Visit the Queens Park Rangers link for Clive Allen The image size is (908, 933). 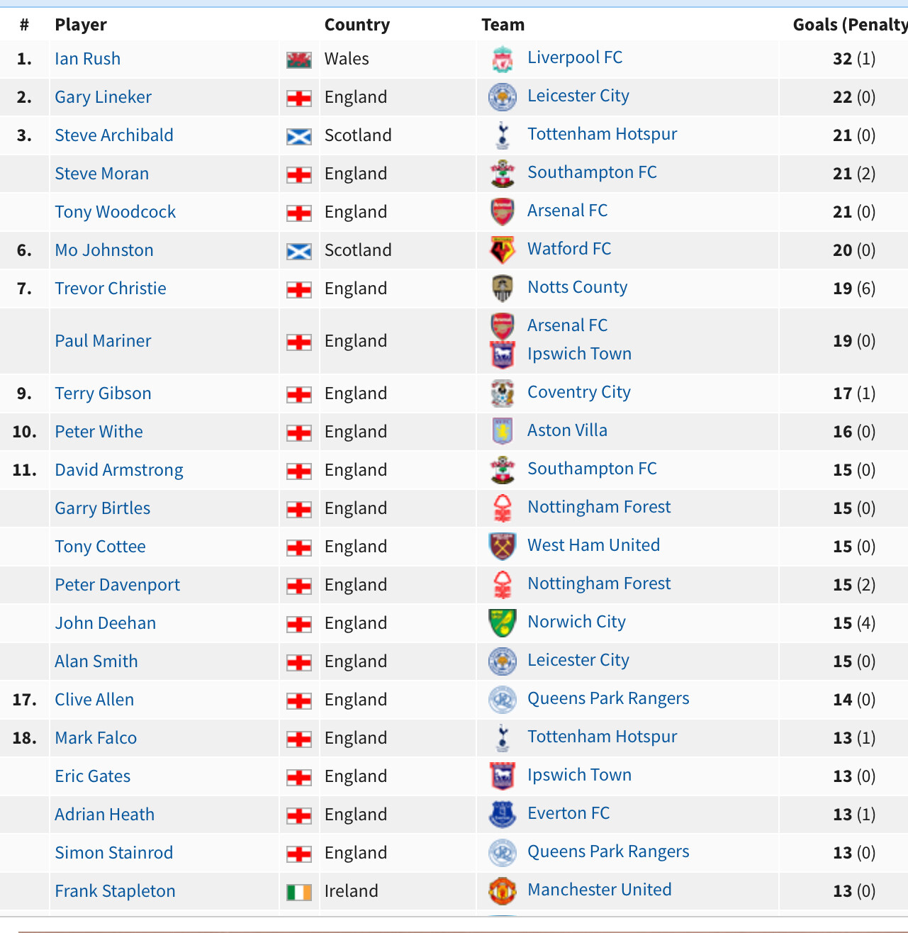pyautogui.click(x=608, y=698)
